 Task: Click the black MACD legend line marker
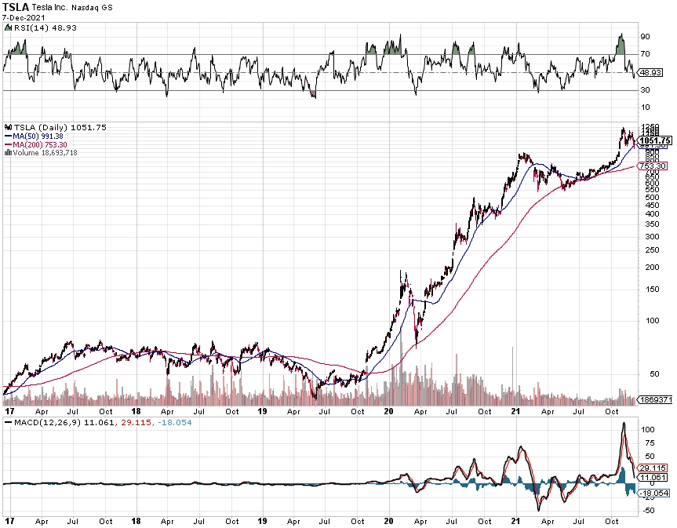(8, 422)
